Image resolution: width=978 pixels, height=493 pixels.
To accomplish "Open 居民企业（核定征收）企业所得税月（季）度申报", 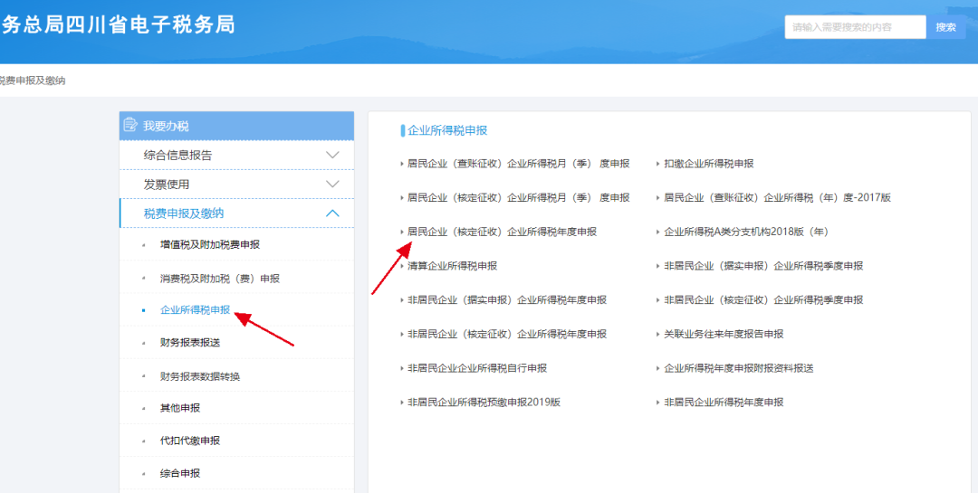I will pyautogui.click(x=518, y=197).
